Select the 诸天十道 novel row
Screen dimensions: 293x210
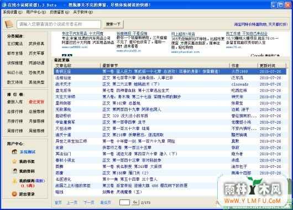(170, 135)
